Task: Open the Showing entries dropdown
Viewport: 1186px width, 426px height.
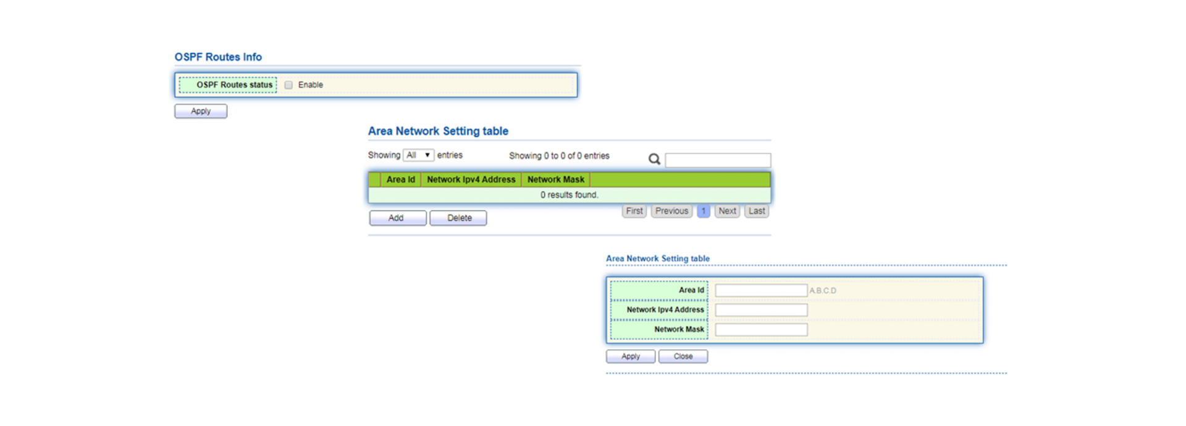Action: point(418,156)
